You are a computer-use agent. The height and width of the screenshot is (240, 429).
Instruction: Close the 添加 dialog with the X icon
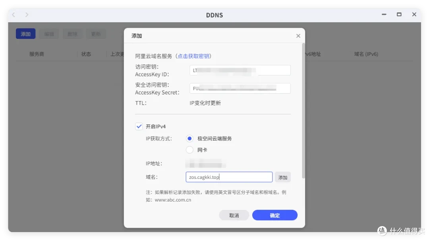pyautogui.click(x=298, y=36)
